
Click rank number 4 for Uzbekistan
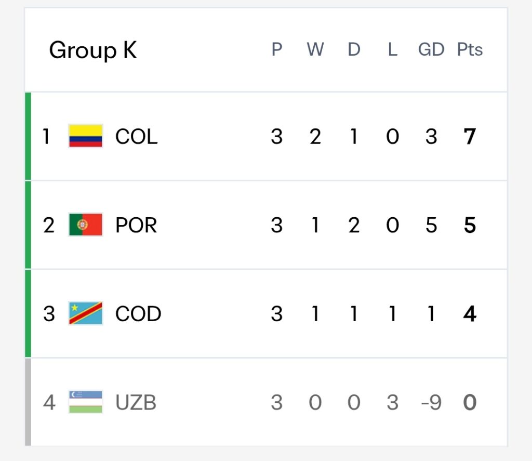49,402
